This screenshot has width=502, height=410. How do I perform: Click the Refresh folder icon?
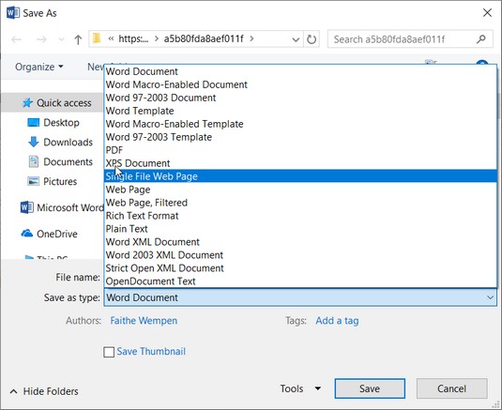[x=312, y=39]
